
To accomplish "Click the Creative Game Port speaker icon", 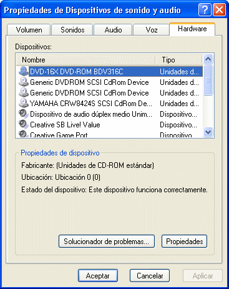I will tap(24, 134).
